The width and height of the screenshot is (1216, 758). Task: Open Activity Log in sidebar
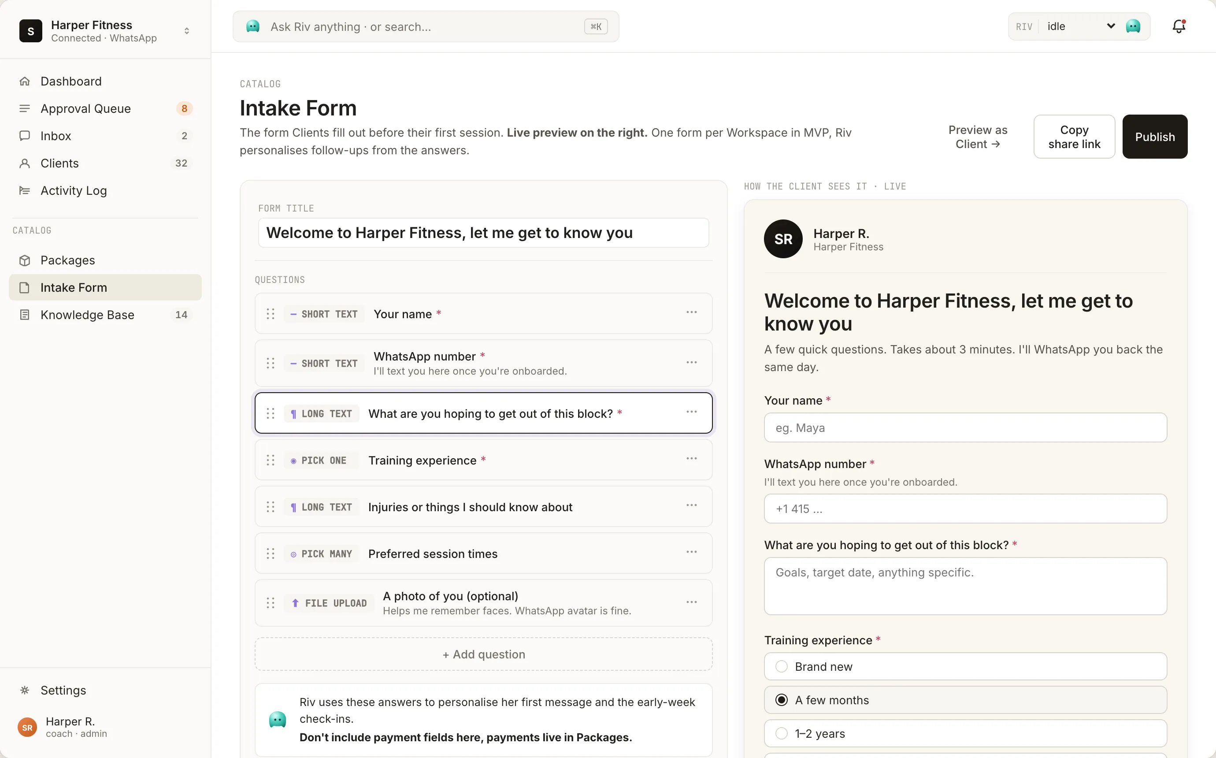pyautogui.click(x=105, y=190)
